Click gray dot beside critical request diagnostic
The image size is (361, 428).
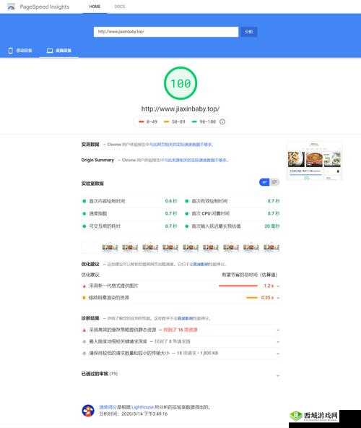pyautogui.click(x=84, y=341)
